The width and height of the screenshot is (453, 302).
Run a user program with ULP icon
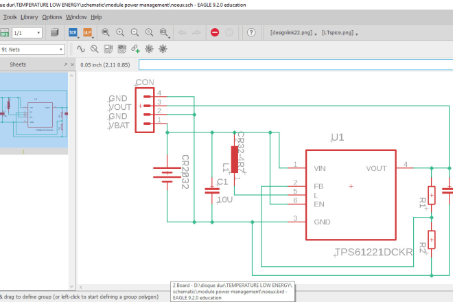click(x=87, y=32)
